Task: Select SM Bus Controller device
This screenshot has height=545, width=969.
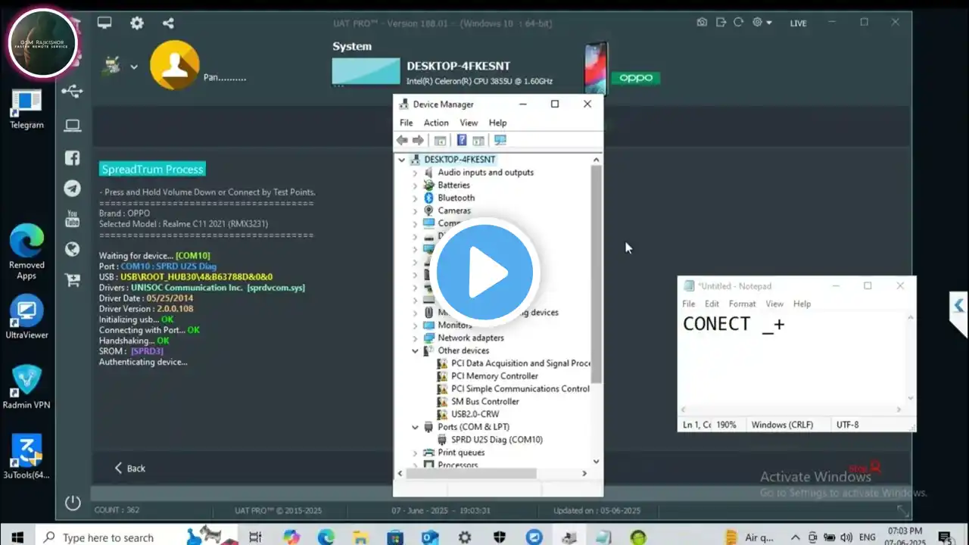Action: pyautogui.click(x=485, y=402)
